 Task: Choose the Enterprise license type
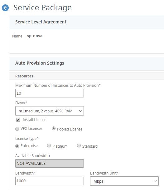17,146
